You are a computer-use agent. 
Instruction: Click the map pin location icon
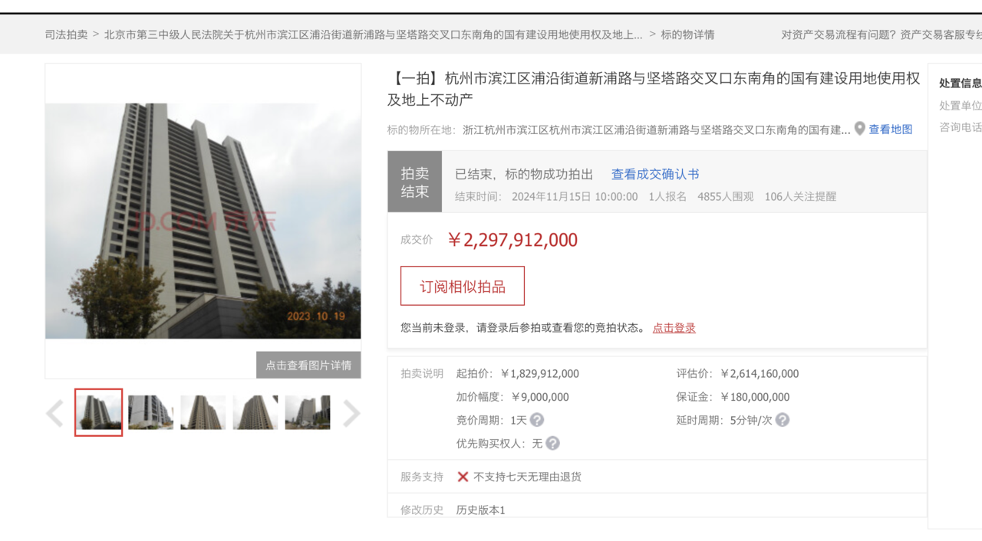pyautogui.click(x=860, y=129)
